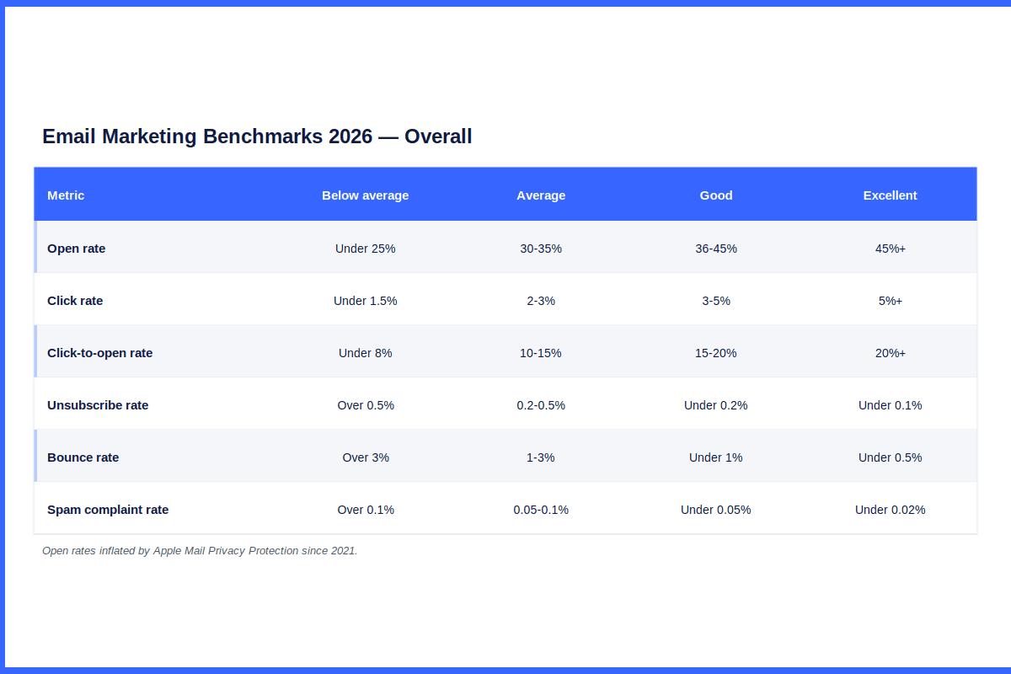The height and width of the screenshot is (674, 1011).
Task: Select the 'Below average' column header
Action: [x=366, y=195]
